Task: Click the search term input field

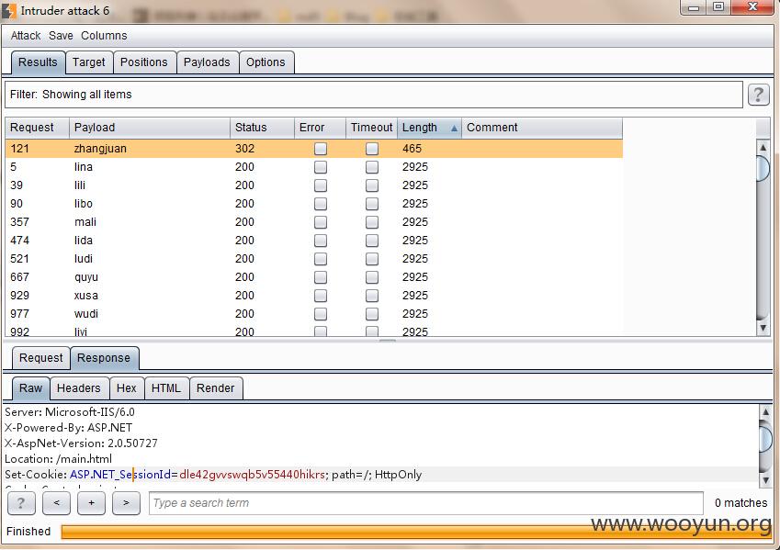Action: pos(425,503)
